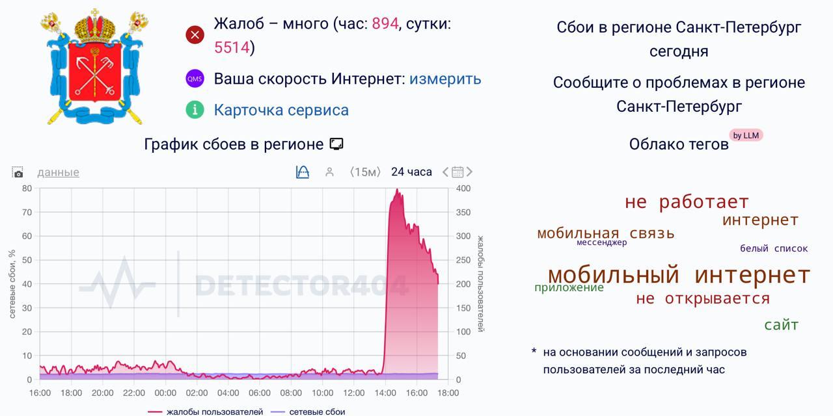This screenshot has width=833, height=416.
Task: Toggle the 'жалобы пользователей' legend series
Action: pos(206,411)
